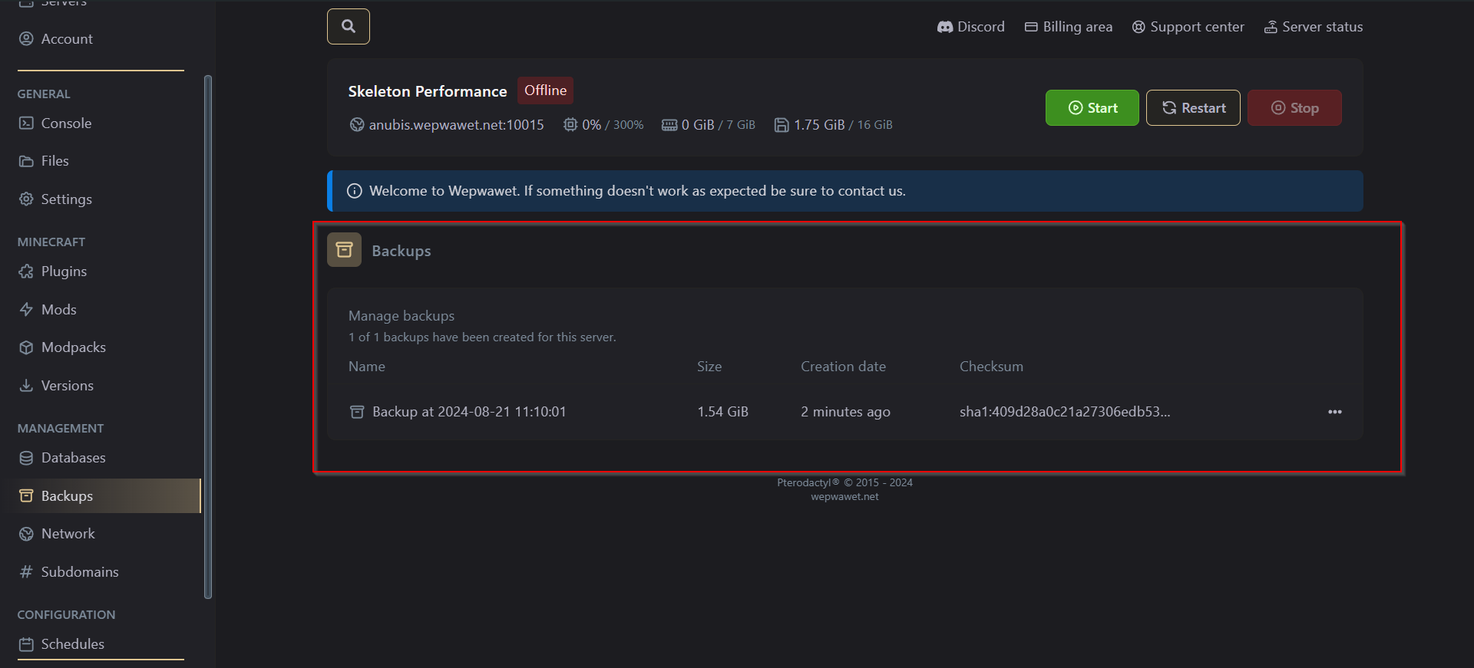Screen dimensions: 1474x668
Task: Start the Skeleton Performance server
Action: (1092, 108)
